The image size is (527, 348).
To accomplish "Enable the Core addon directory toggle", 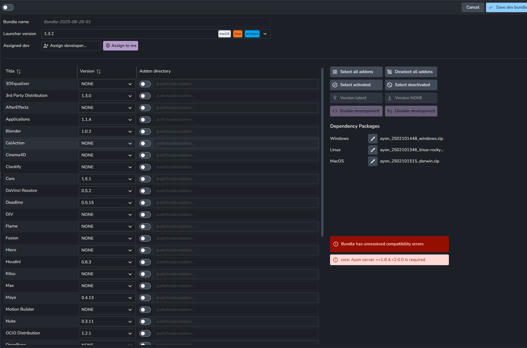I will 145,179.
